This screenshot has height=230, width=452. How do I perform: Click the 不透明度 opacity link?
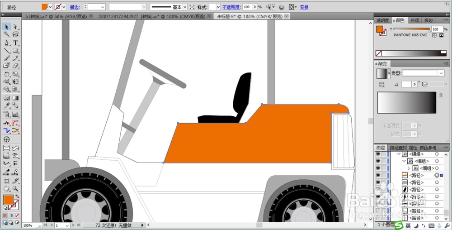coord(231,7)
